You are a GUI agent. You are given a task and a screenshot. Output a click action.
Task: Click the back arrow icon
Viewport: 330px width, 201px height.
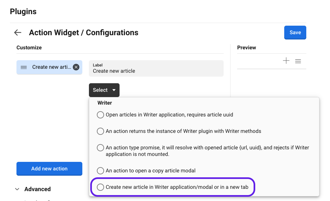coord(17,33)
